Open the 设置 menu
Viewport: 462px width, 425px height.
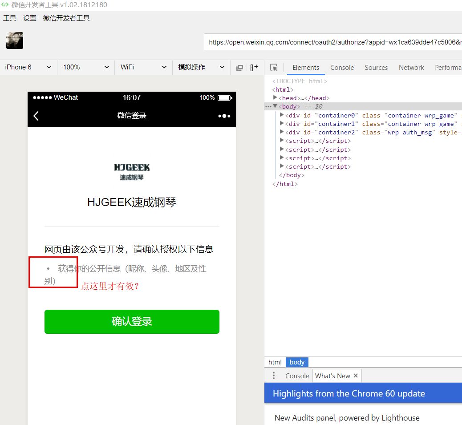tap(30, 18)
